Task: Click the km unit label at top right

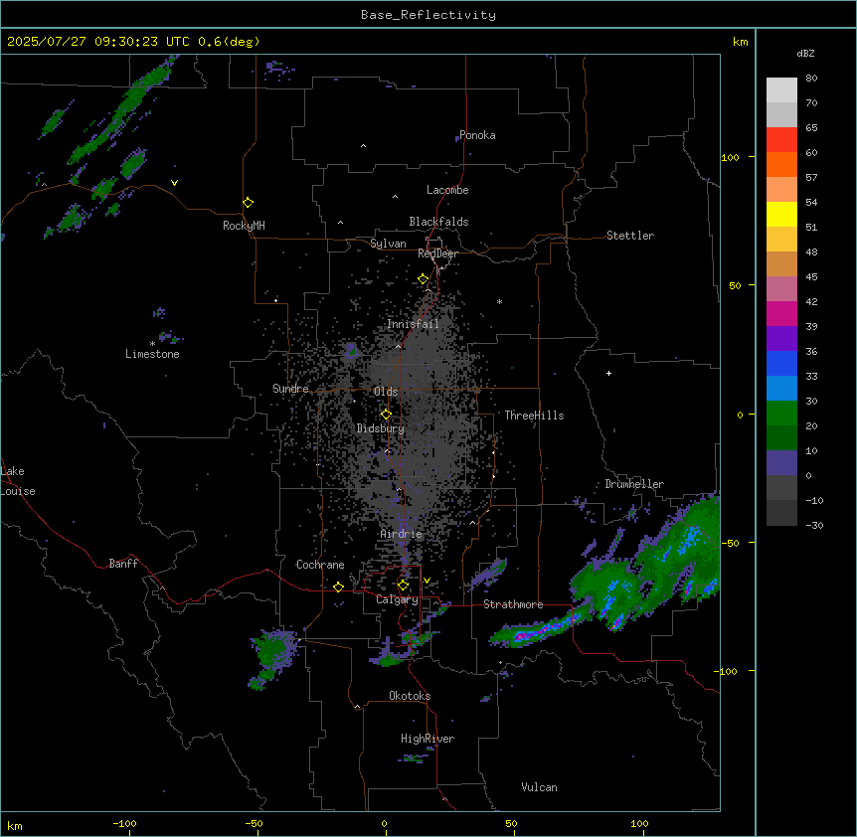Action: click(740, 42)
